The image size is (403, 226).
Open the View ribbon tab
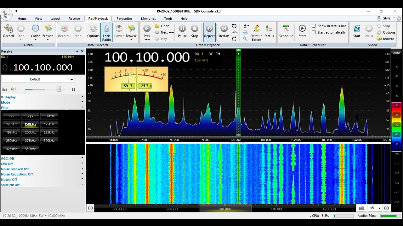point(38,19)
